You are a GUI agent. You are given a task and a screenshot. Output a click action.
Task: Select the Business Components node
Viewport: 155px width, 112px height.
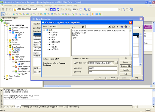[x=20, y=28]
